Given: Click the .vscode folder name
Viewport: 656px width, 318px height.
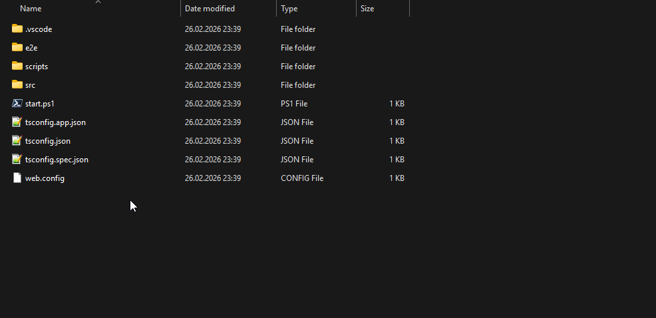Looking at the screenshot, I should tap(39, 29).
